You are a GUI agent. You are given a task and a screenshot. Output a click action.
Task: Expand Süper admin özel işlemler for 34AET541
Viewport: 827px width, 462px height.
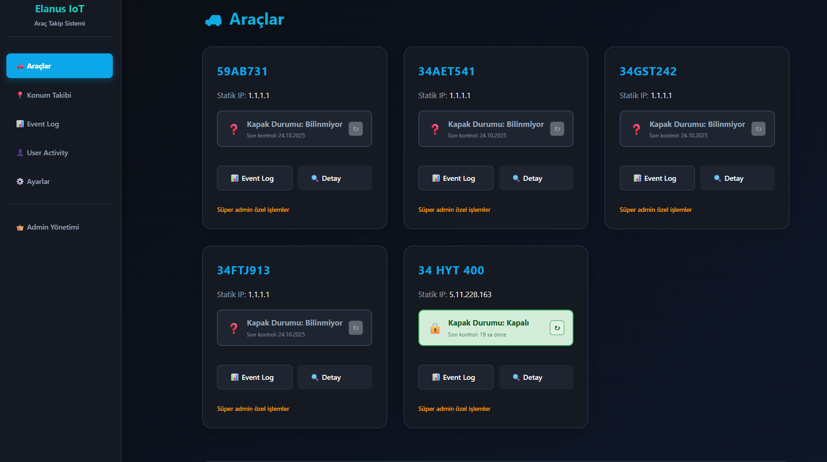pos(454,210)
